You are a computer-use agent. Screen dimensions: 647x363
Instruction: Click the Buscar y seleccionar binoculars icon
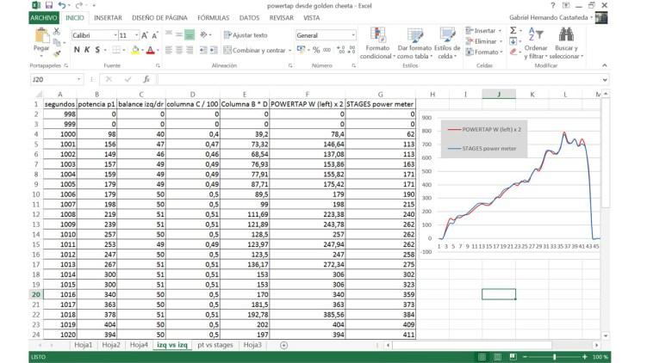click(x=566, y=34)
